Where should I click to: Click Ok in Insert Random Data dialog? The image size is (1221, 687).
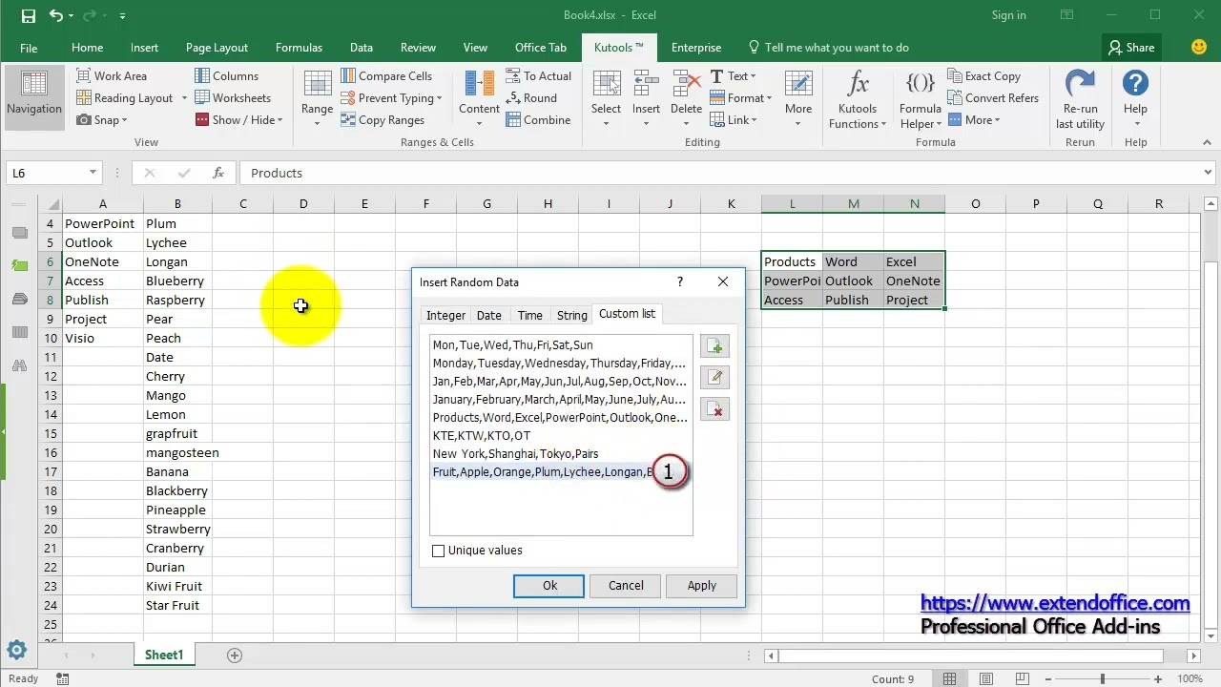point(549,586)
